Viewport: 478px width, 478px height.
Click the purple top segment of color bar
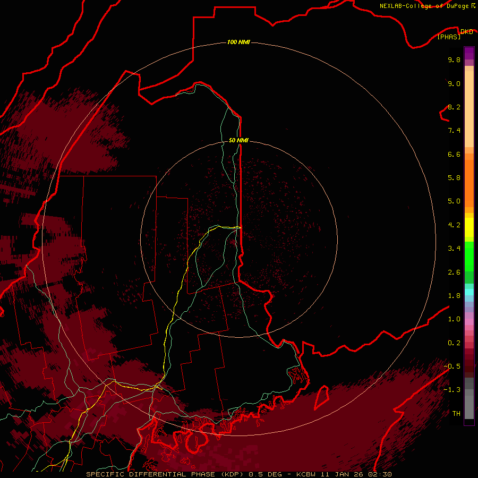(x=469, y=53)
